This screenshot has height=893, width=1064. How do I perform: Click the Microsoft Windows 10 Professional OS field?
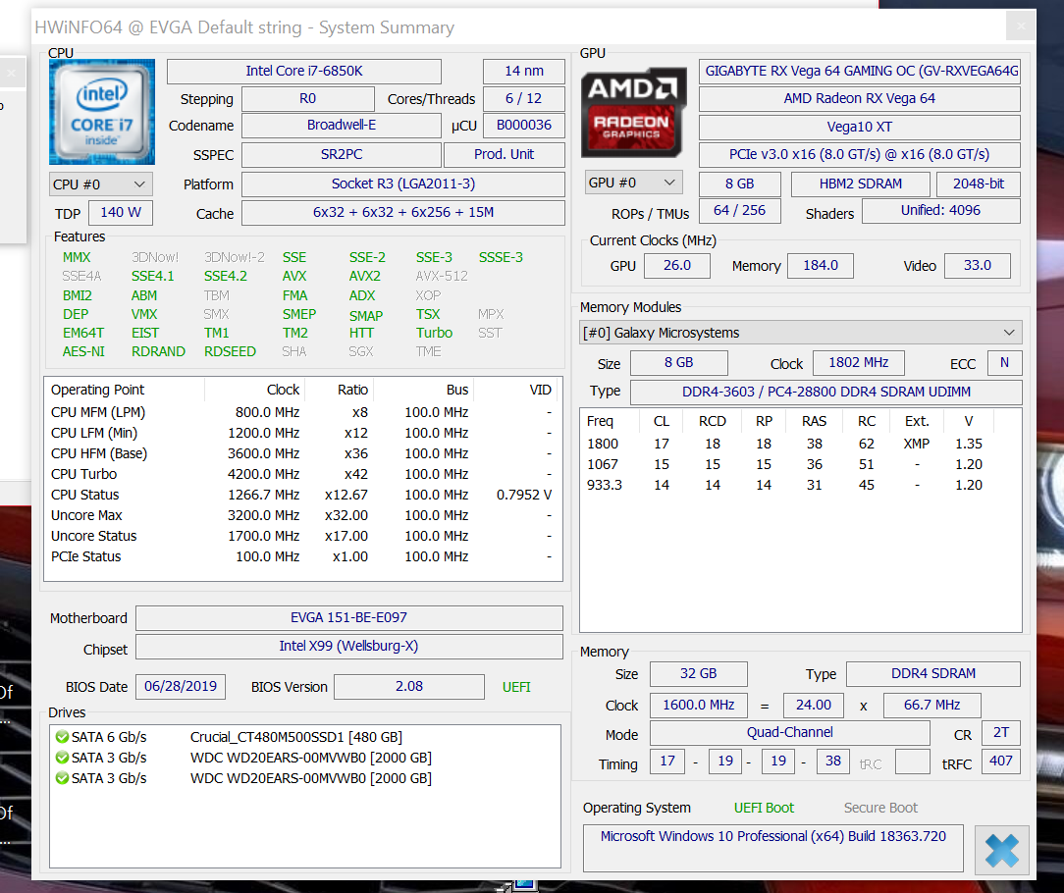click(772, 848)
